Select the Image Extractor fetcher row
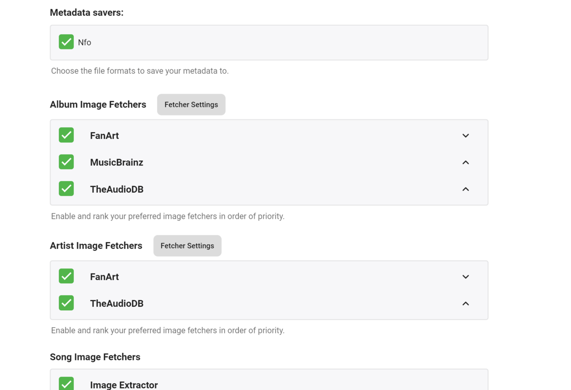The image size is (571, 390). (238, 384)
